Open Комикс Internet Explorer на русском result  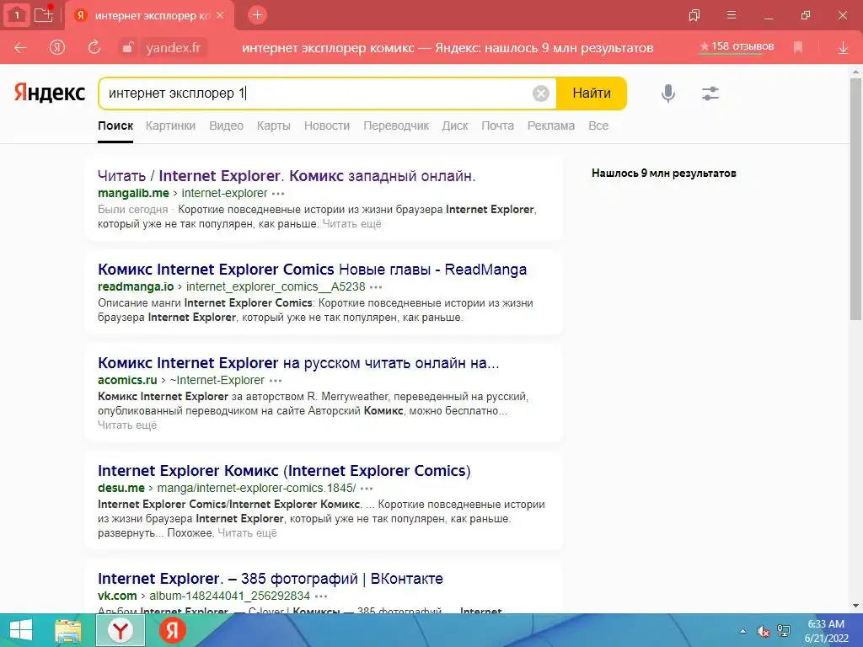pos(298,363)
